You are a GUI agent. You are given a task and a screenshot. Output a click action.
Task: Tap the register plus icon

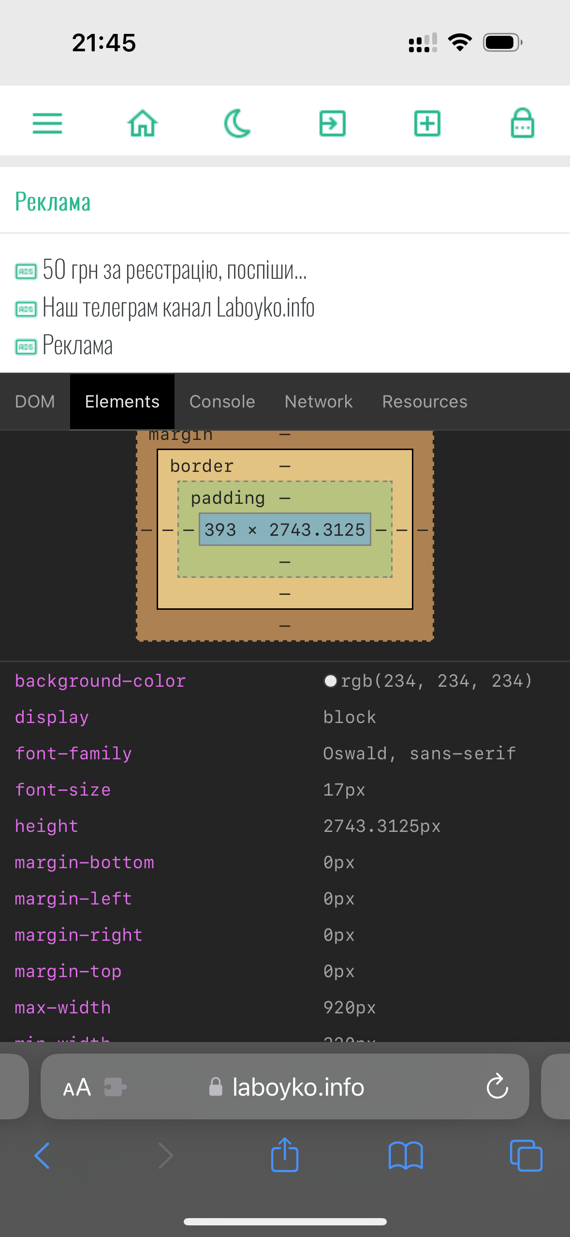tap(427, 123)
